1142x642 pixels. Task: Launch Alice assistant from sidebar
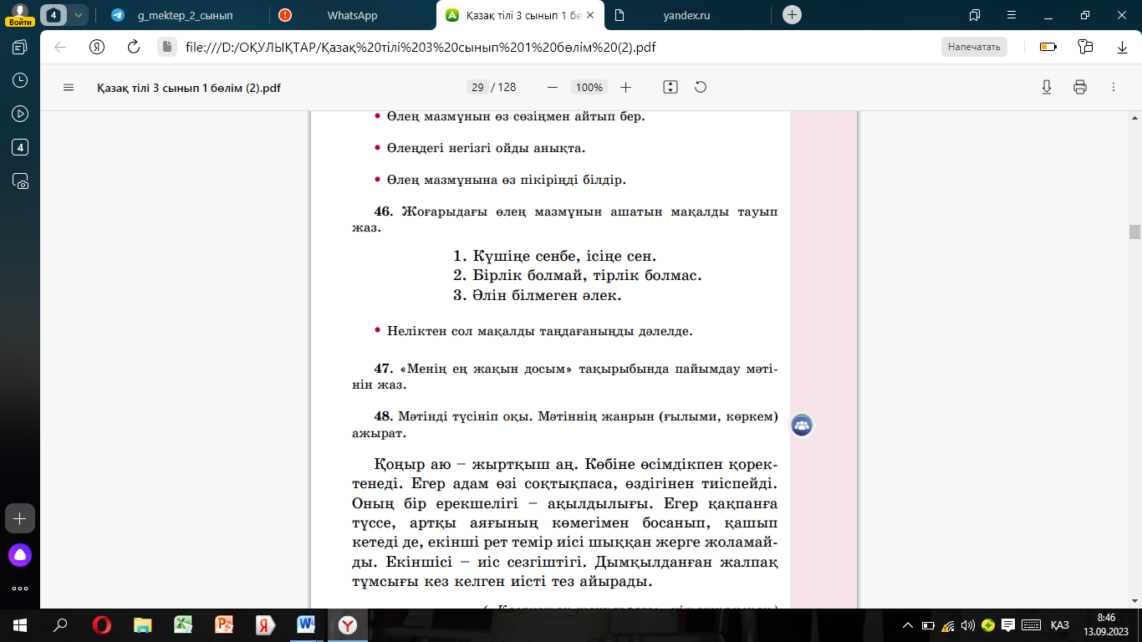20,554
